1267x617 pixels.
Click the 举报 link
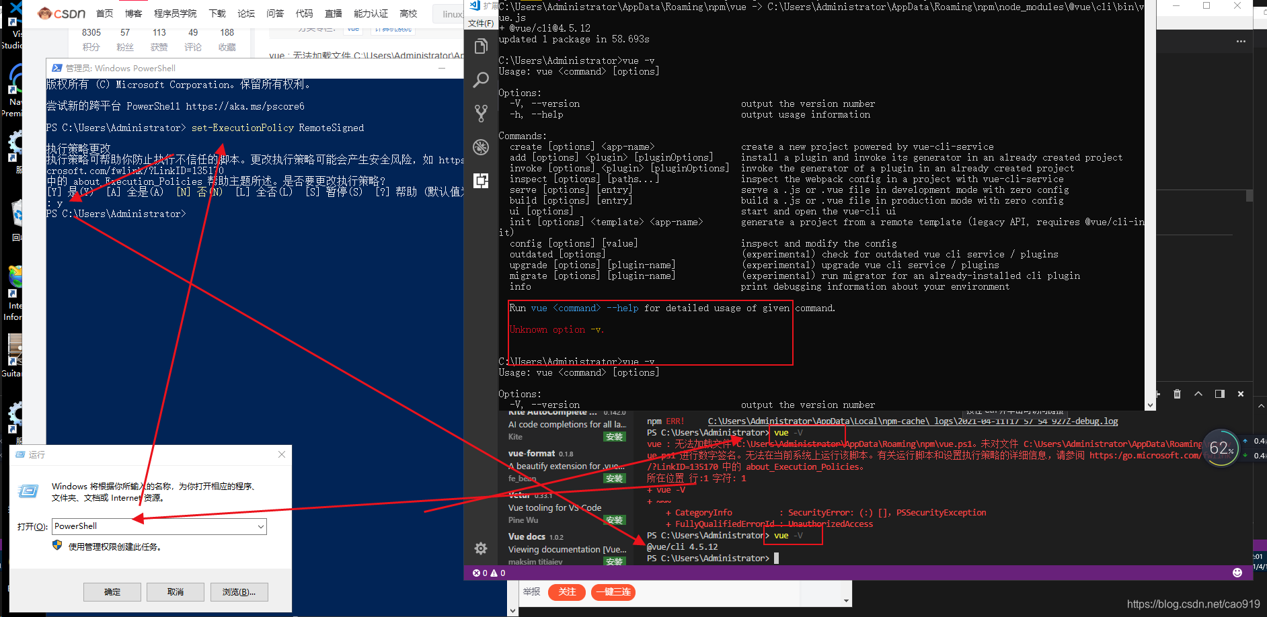(x=532, y=591)
